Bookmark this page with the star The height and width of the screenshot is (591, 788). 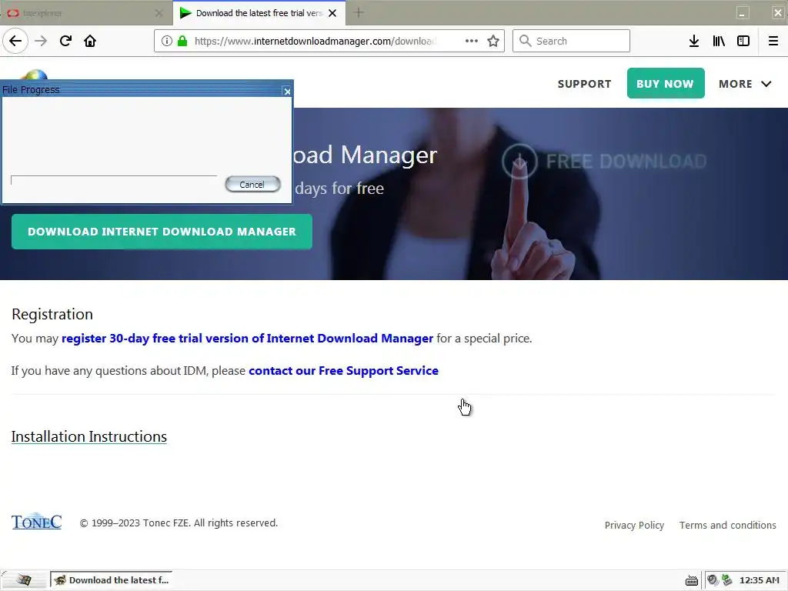tap(493, 41)
